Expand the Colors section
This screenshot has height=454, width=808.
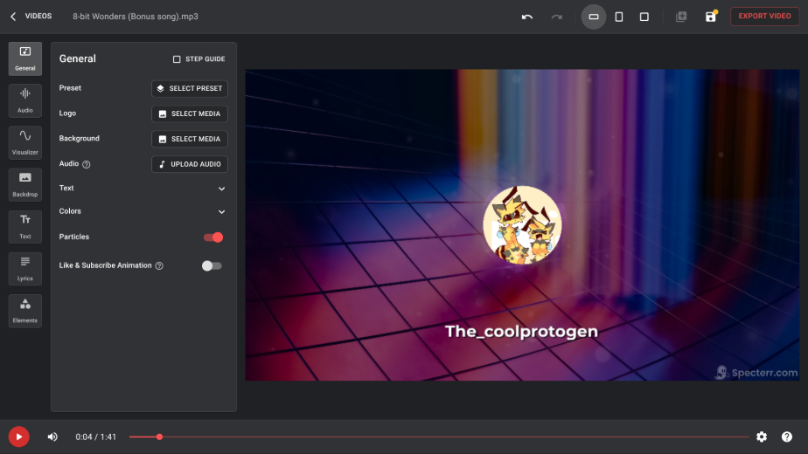(221, 211)
